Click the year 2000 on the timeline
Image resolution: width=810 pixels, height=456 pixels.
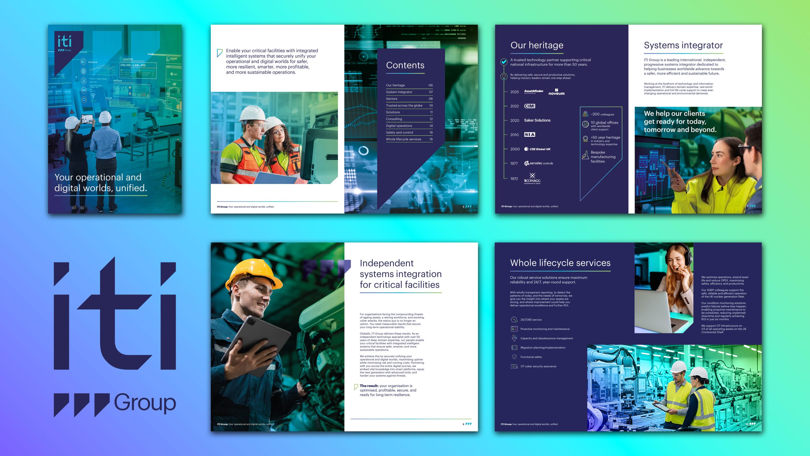(x=515, y=149)
